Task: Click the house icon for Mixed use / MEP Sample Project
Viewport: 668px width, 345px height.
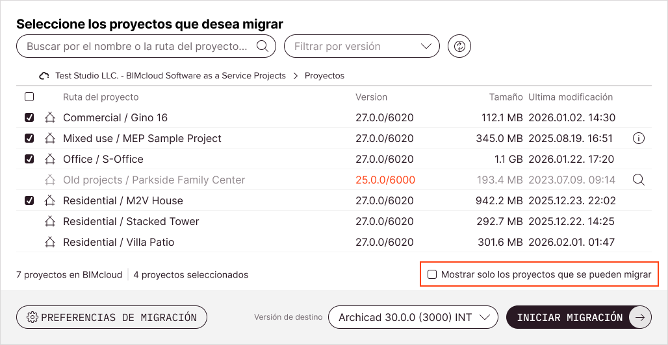Action: point(50,138)
